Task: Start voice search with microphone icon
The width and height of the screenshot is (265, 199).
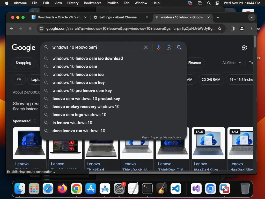Action: pyautogui.click(x=158, y=47)
